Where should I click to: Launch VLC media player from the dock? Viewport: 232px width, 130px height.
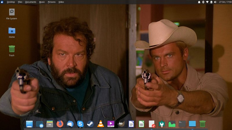tap(101, 124)
